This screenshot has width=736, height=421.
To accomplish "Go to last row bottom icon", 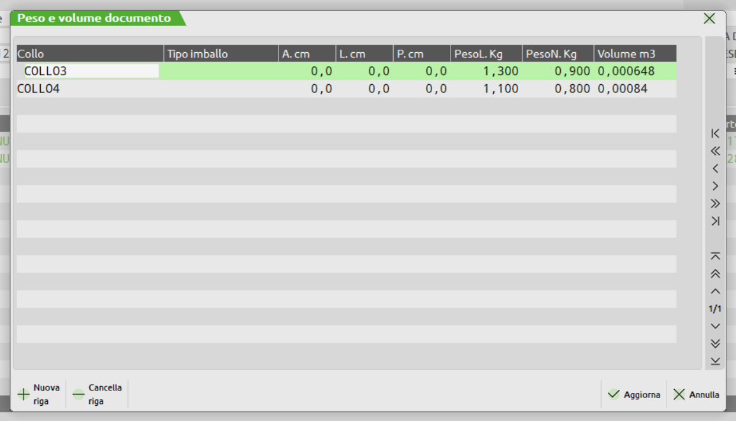I will [715, 361].
